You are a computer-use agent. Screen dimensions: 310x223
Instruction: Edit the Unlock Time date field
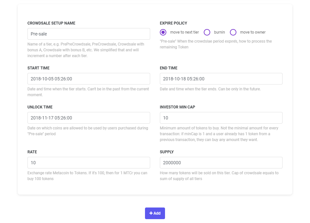tap(89, 118)
